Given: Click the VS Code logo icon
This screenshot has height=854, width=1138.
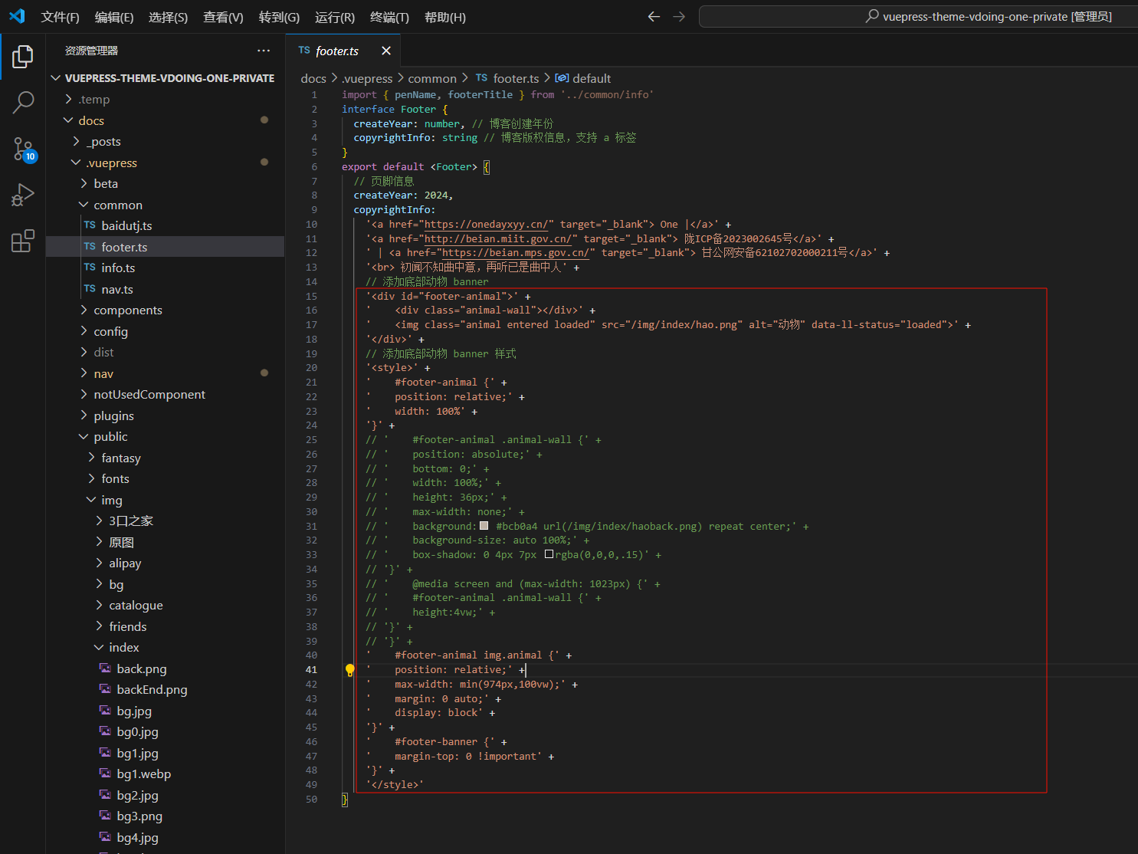Looking at the screenshot, I should click(17, 16).
